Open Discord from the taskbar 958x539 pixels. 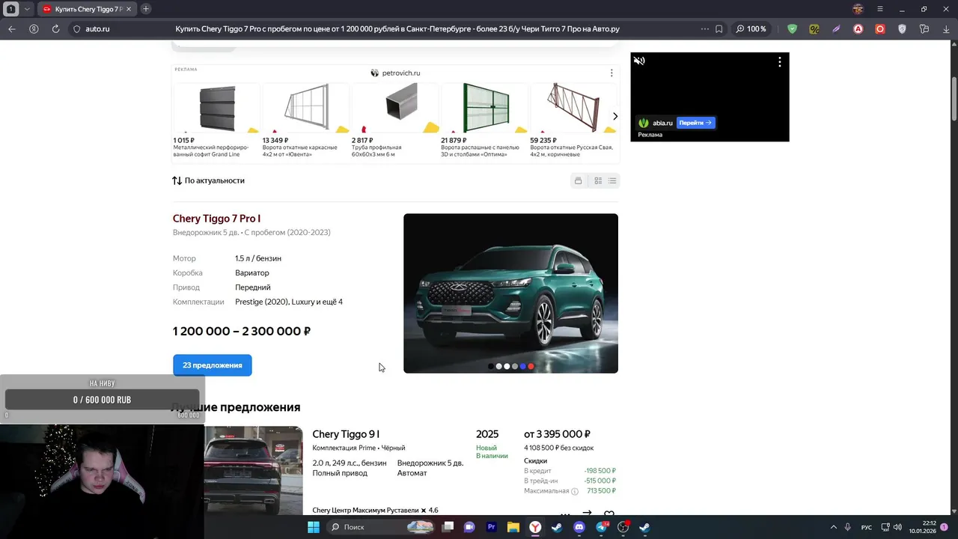point(579,527)
